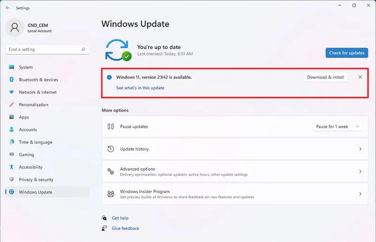This screenshot has height=242, width=376.
Task: Open Network & internet wifi icon
Action: click(11, 92)
